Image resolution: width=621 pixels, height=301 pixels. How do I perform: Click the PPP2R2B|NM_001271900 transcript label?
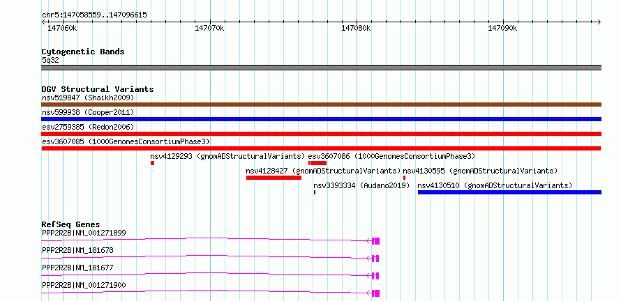84,285
